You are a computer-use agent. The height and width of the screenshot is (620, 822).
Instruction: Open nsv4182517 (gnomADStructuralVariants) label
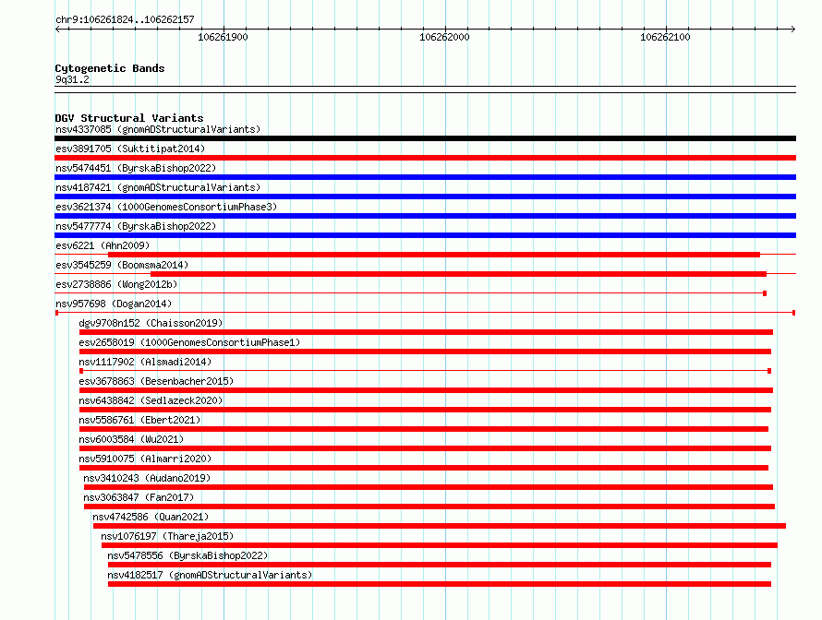coord(210,575)
